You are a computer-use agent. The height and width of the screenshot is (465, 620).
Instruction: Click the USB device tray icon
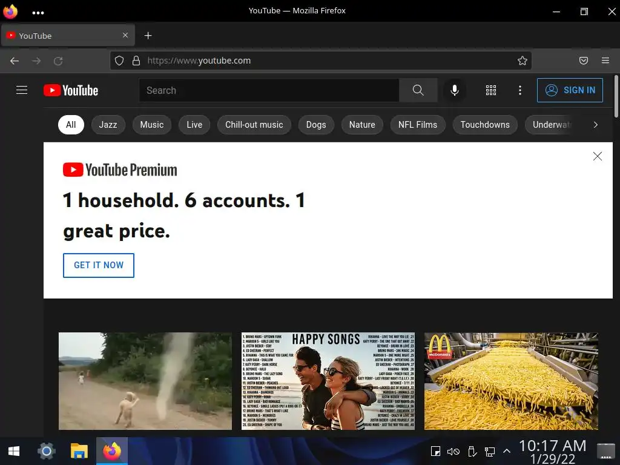[472, 451]
